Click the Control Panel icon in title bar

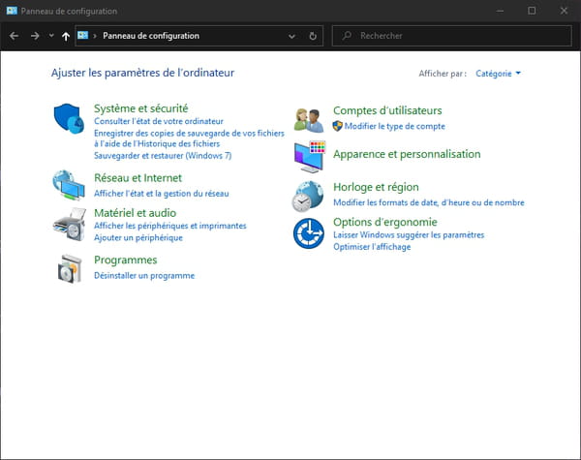tap(12, 11)
